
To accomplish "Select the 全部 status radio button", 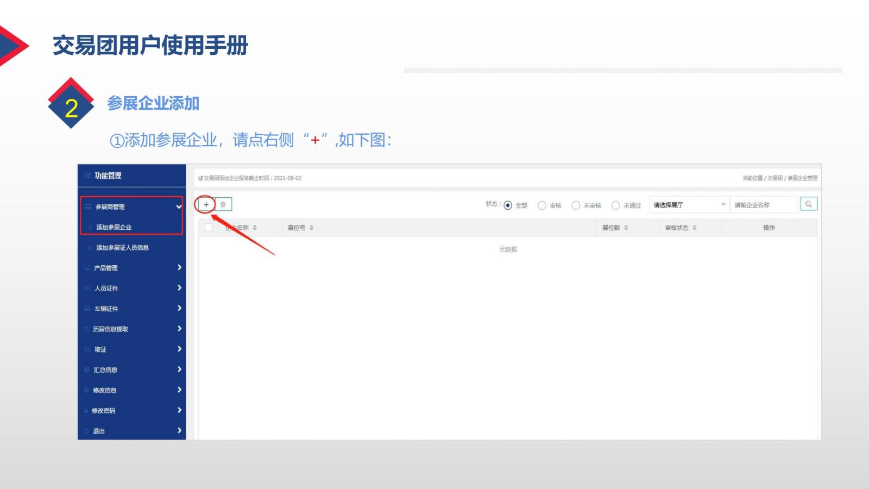I will pyautogui.click(x=508, y=205).
